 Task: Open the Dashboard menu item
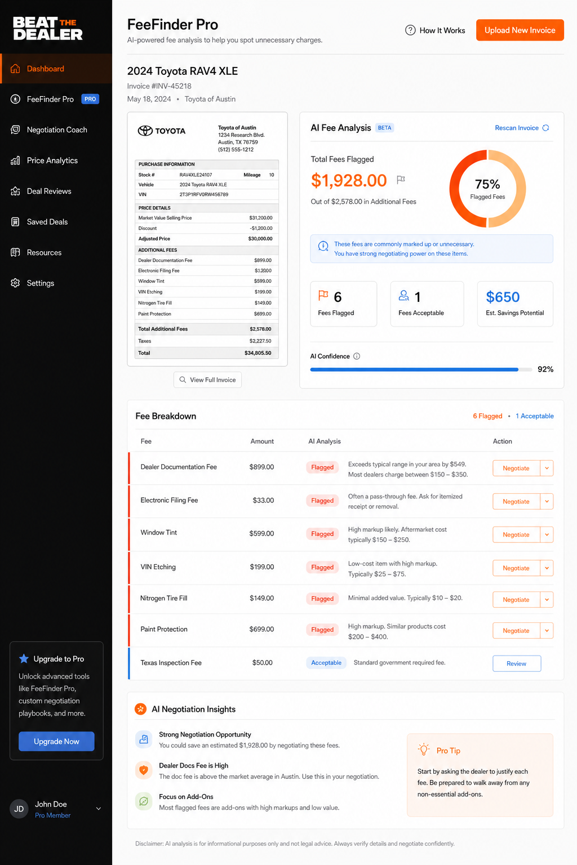tap(56, 69)
